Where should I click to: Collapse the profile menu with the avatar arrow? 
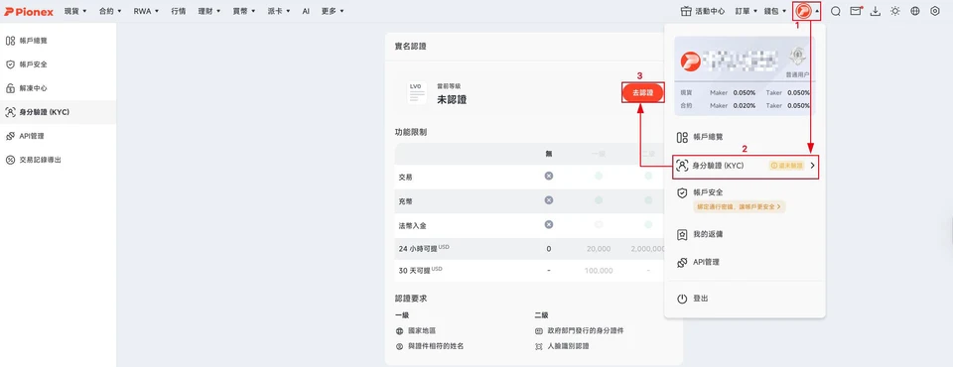coord(817,11)
